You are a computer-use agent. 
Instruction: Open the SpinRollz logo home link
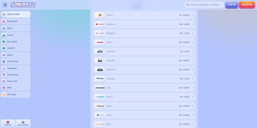[x=23, y=5]
